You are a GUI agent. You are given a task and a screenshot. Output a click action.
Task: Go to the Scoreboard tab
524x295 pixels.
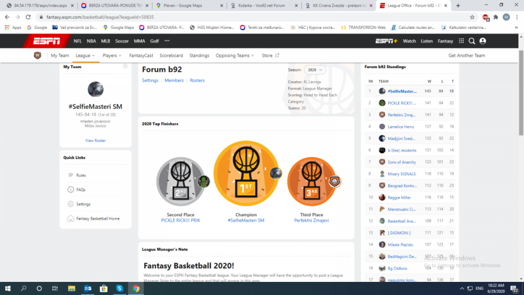coord(171,56)
